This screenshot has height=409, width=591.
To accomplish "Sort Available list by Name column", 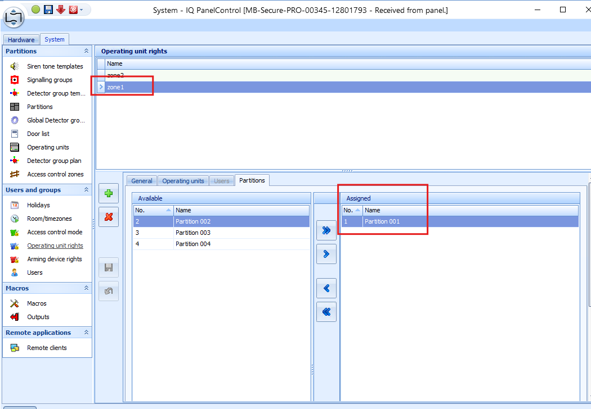I will [241, 210].
